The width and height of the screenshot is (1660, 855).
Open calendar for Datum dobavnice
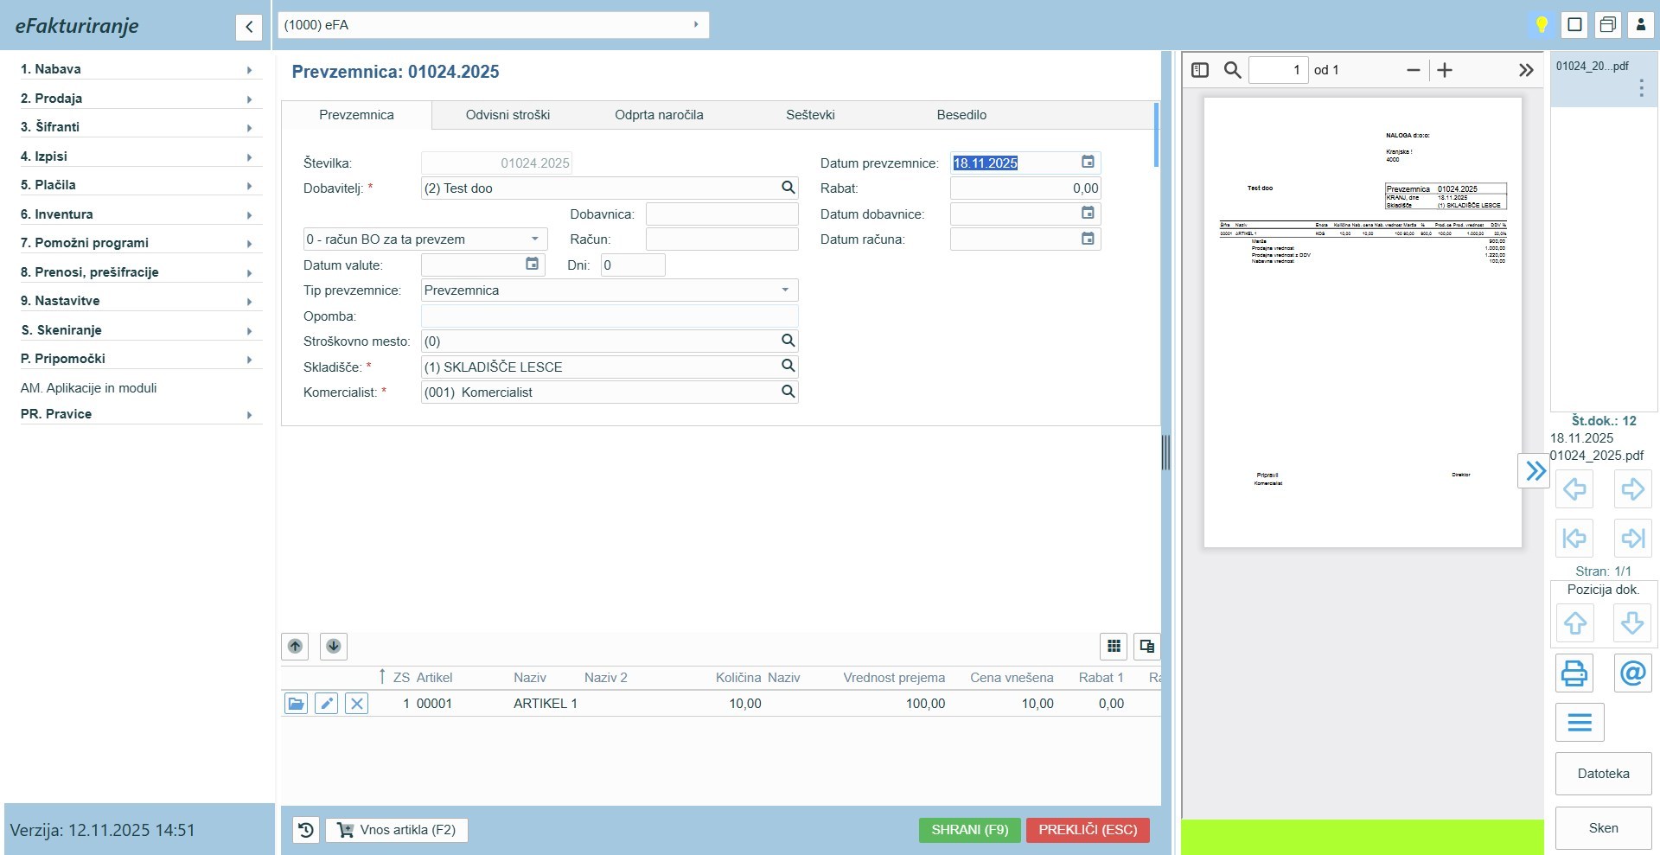coord(1088,214)
